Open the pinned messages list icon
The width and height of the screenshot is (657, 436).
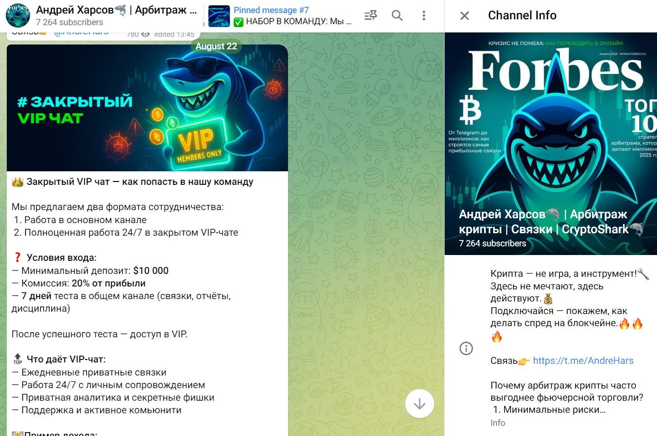click(x=370, y=15)
